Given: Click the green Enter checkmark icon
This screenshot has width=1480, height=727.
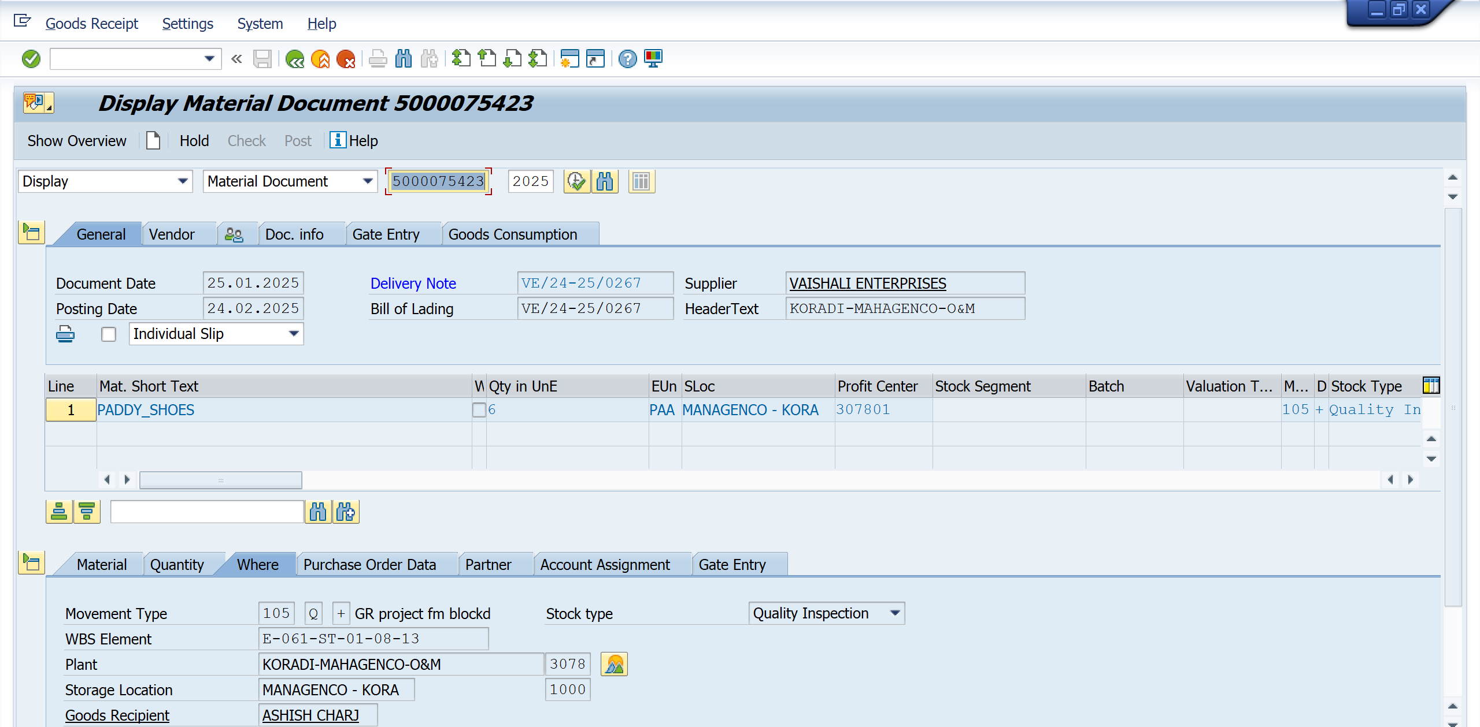Looking at the screenshot, I should (x=31, y=59).
